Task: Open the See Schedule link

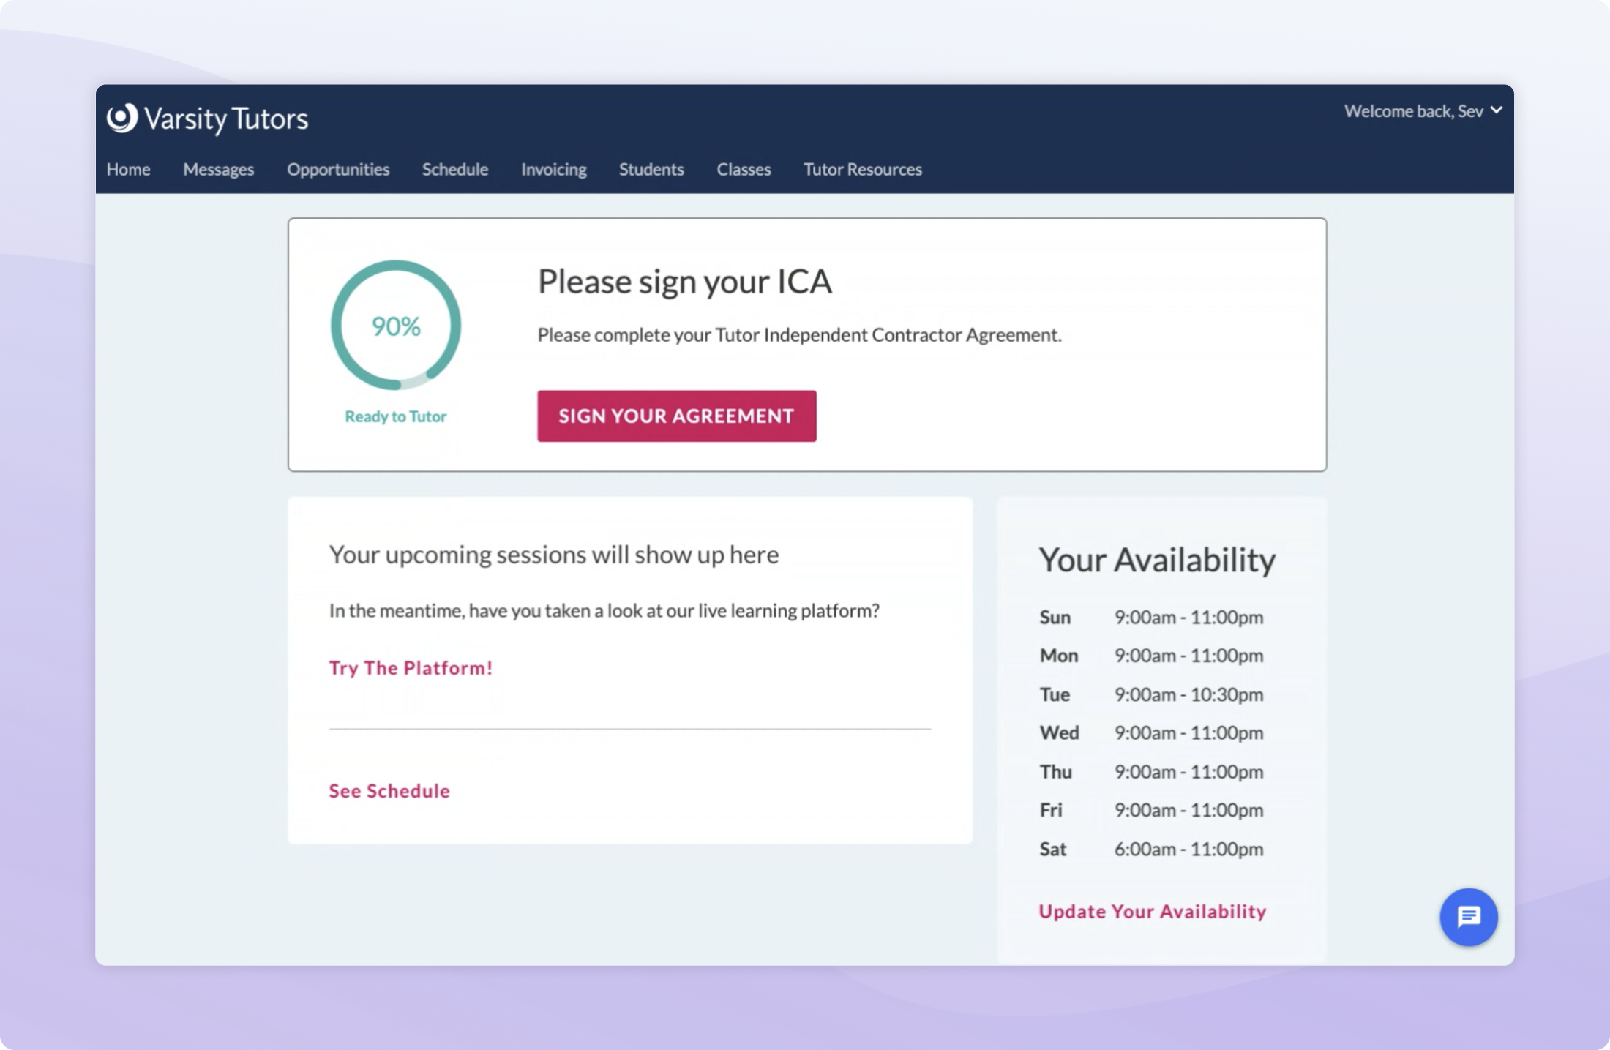Action: pyautogui.click(x=389, y=791)
